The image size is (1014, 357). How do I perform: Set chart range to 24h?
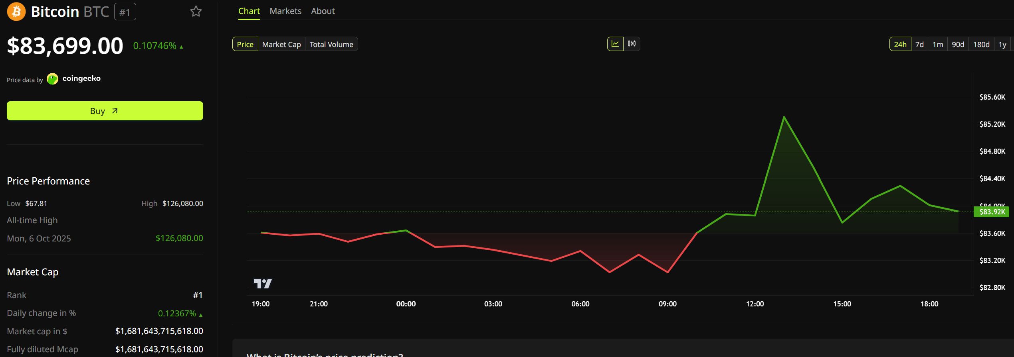[900, 44]
